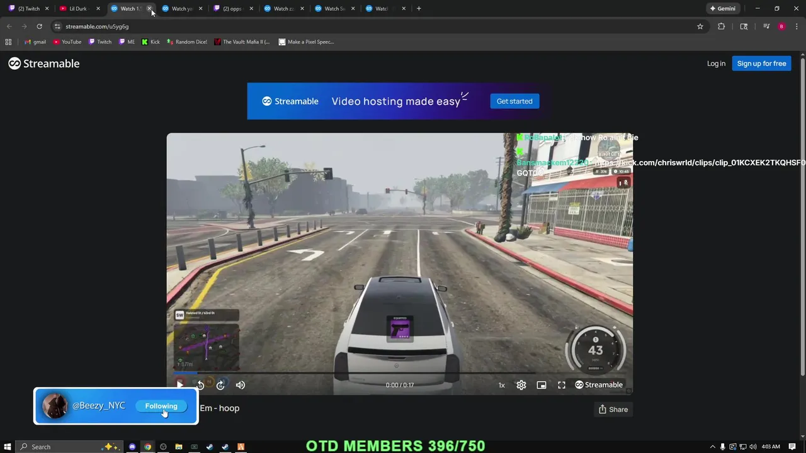The image size is (806, 453).
Task: Click the 4:03 AM taskbar clock
Action: (x=771, y=447)
